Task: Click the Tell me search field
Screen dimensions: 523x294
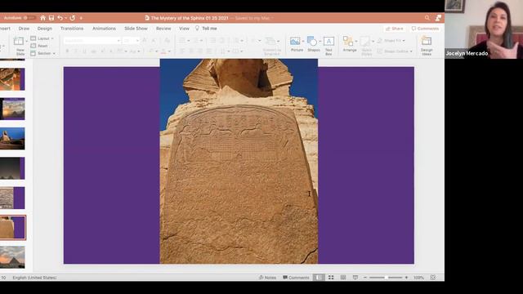Action: pyautogui.click(x=206, y=29)
